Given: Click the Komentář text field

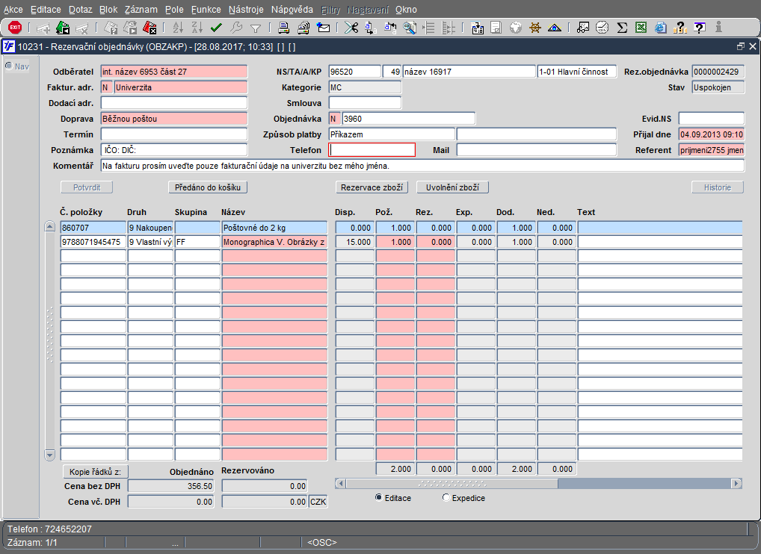Looking at the screenshot, I should (422, 166).
